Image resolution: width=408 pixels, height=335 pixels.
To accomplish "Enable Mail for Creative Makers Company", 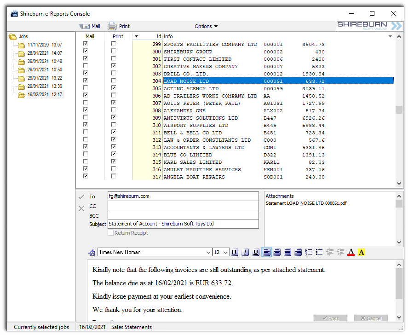I will click(86, 66).
